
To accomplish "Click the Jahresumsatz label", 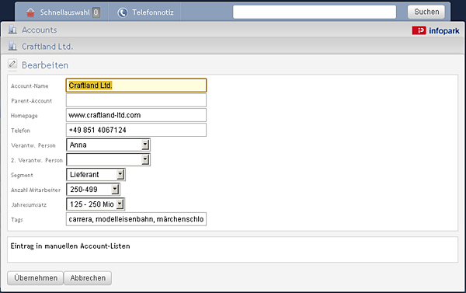I will point(29,205).
